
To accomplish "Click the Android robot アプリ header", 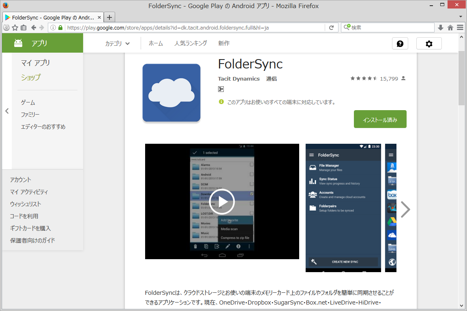I will [x=43, y=43].
